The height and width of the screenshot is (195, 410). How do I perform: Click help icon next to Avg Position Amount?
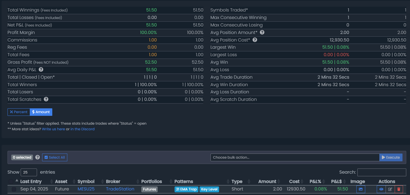point(262,32)
